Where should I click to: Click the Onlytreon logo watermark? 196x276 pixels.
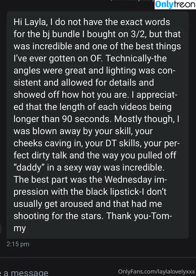(175, 5)
